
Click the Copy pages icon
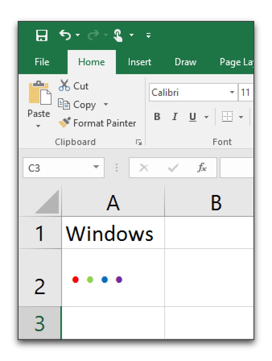coord(64,104)
